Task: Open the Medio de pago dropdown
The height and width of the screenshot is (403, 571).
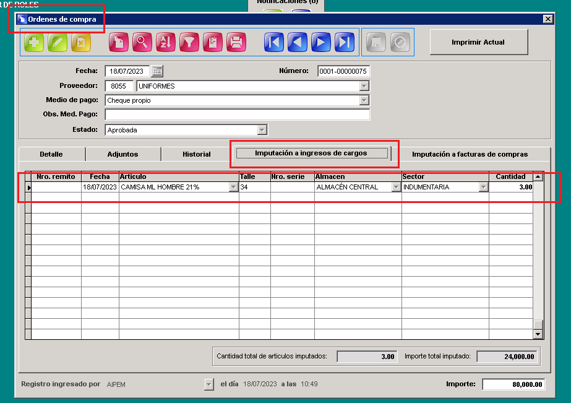Action: (x=364, y=100)
